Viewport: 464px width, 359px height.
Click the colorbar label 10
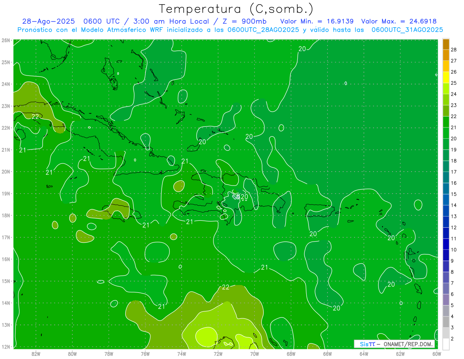454,250
